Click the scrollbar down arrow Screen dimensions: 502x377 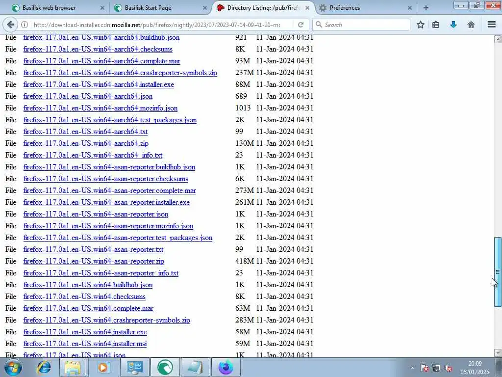(x=498, y=353)
